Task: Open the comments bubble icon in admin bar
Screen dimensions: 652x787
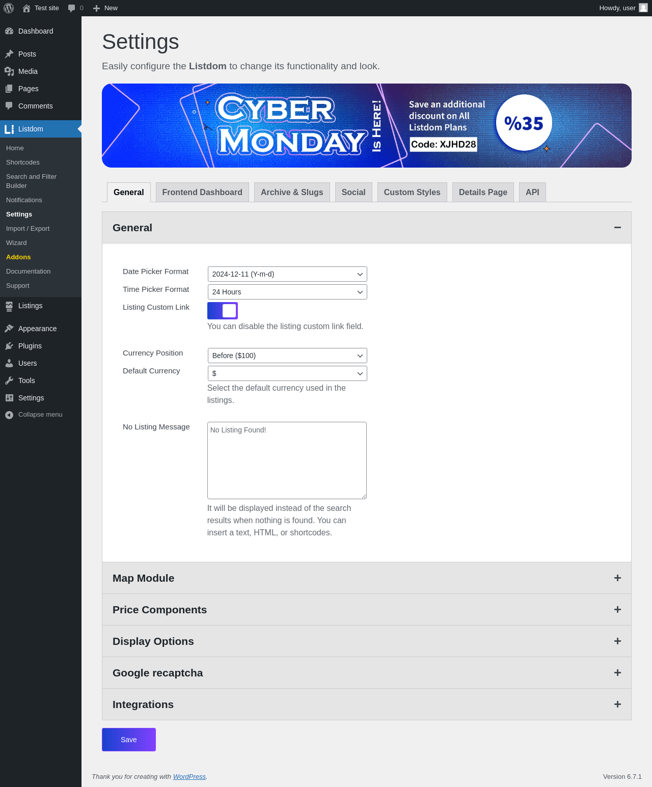Action: pos(71,8)
